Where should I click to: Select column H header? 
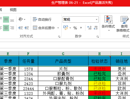coord(99,54)
